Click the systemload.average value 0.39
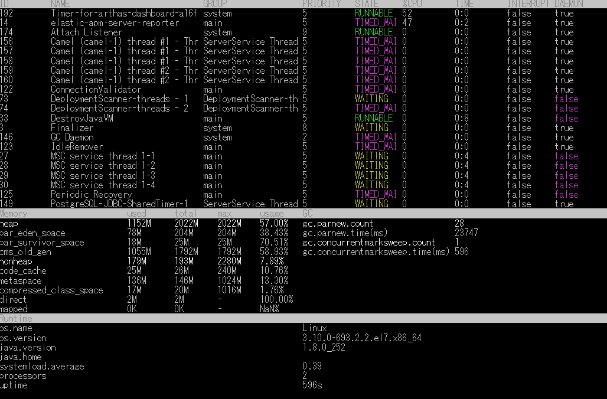The height and width of the screenshot is (399, 607). [x=312, y=366]
